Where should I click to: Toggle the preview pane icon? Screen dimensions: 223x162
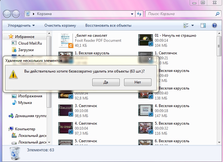[x=203, y=25]
